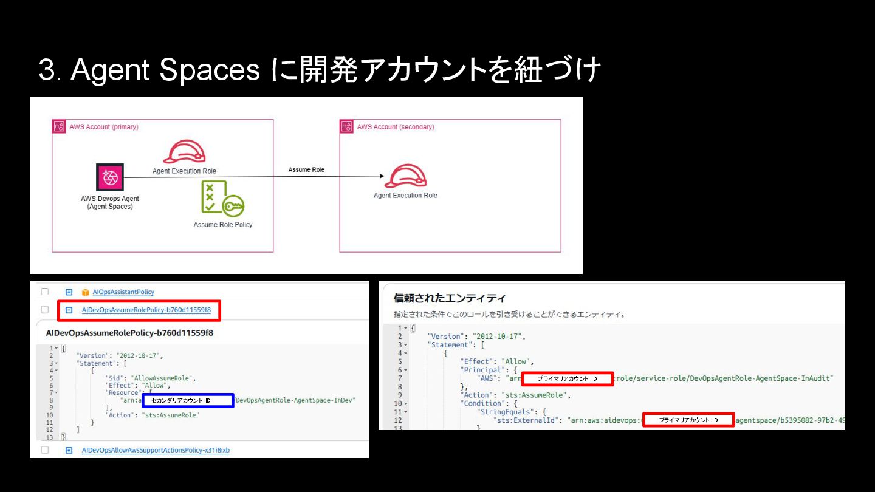875x492 pixels.
Task: Fold the Statement array at line 3 in trust policy
Action: (x=405, y=345)
